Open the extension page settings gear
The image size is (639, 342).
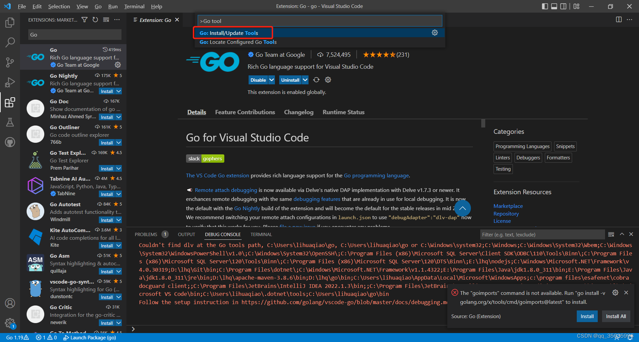tap(328, 80)
